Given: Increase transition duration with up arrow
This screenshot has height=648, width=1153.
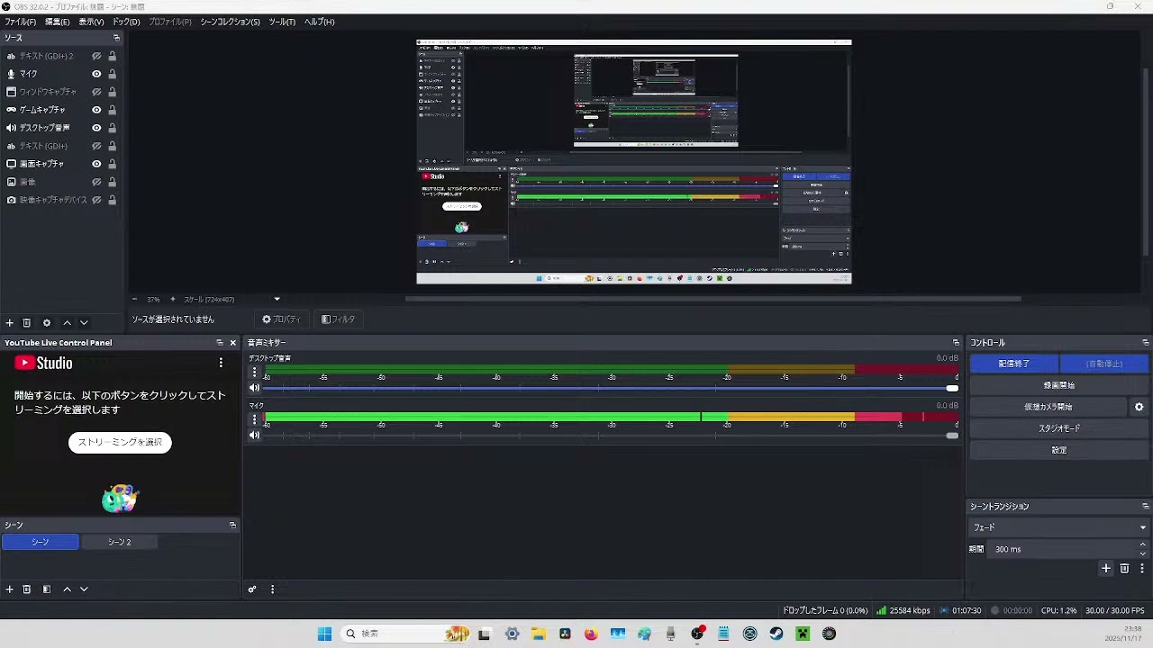Looking at the screenshot, I should click(1143, 544).
